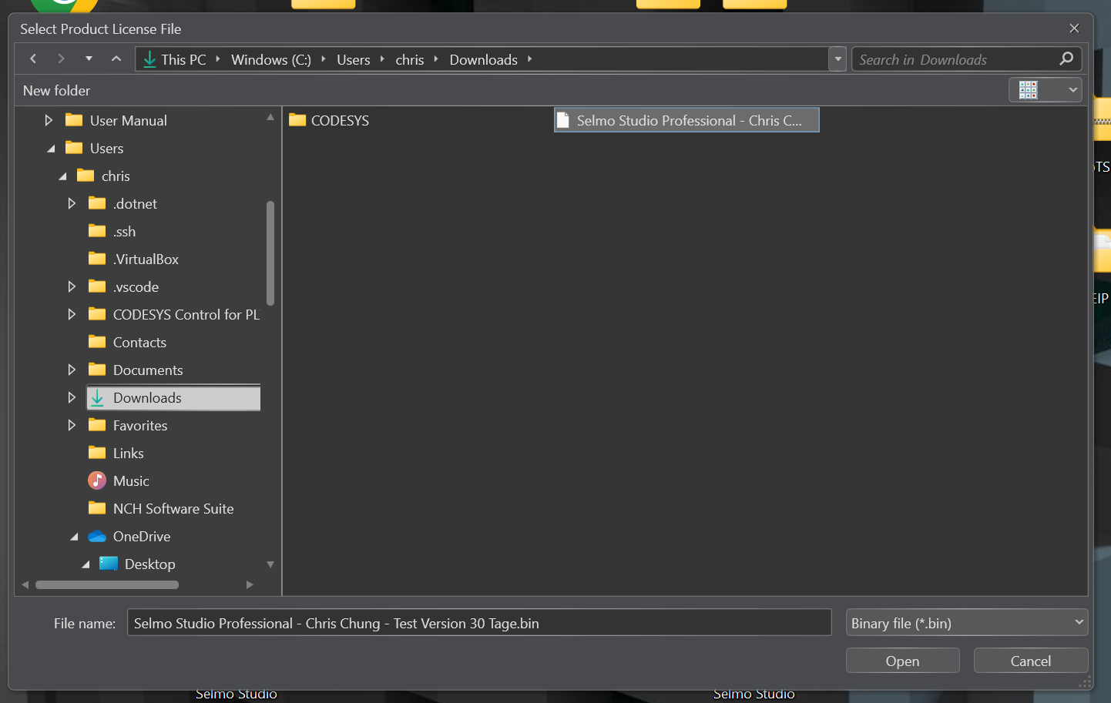Go up one folder level with the up arrow
Screen dimensions: 1111x703
[x=116, y=59]
